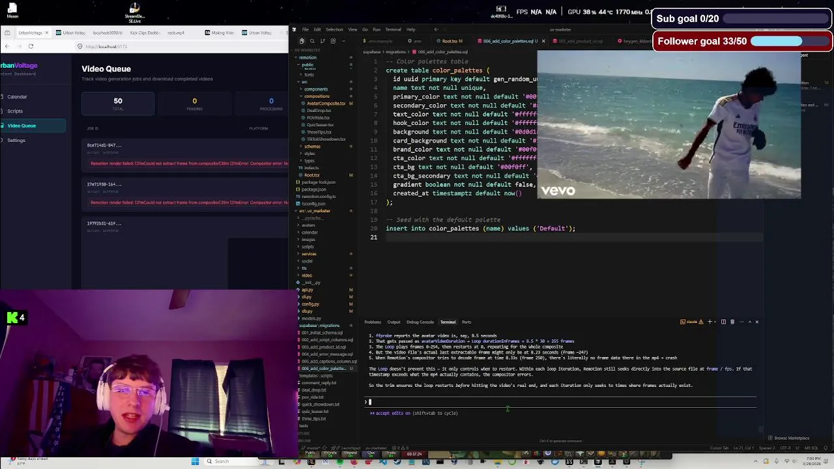
Task: Click the split terminal icon
Action: click(724, 322)
